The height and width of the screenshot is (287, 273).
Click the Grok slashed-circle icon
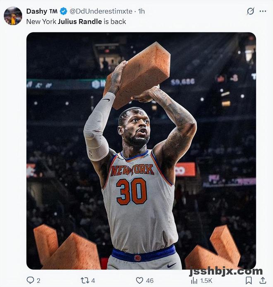(250, 11)
